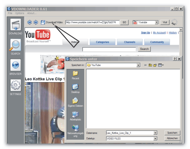This screenshot has width=190, height=149.
Task: Click the Speichern button
Action: (x=172, y=133)
